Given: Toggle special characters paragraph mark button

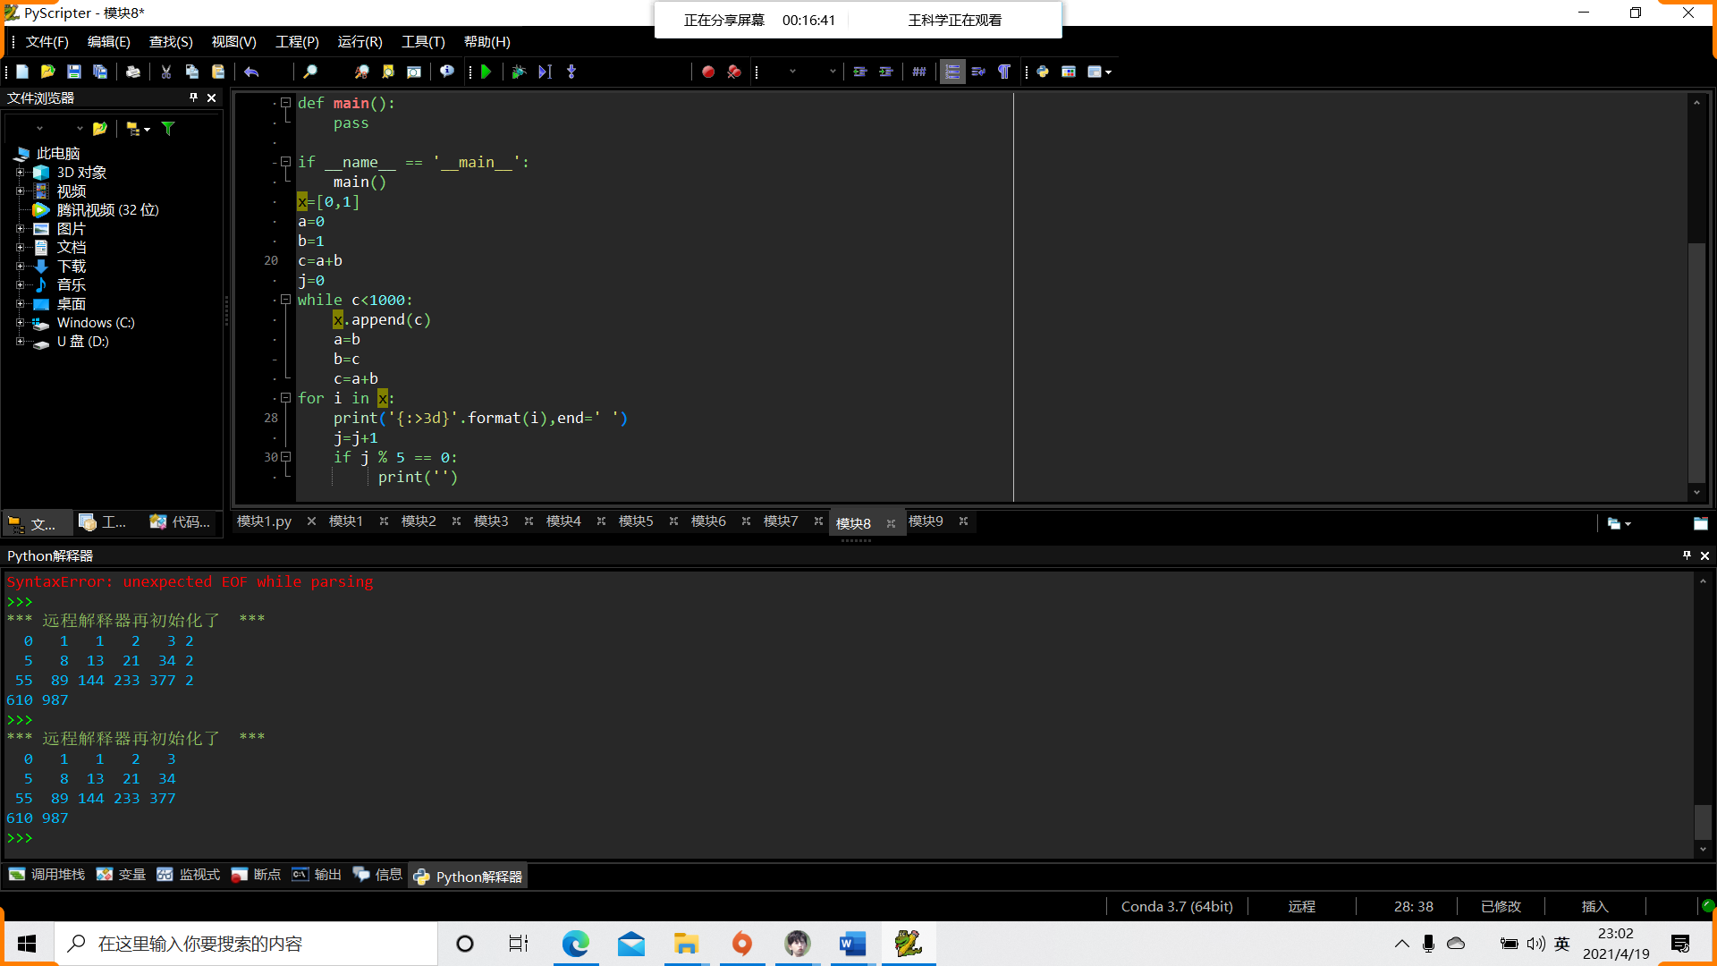Looking at the screenshot, I should [x=1004, y=72].
